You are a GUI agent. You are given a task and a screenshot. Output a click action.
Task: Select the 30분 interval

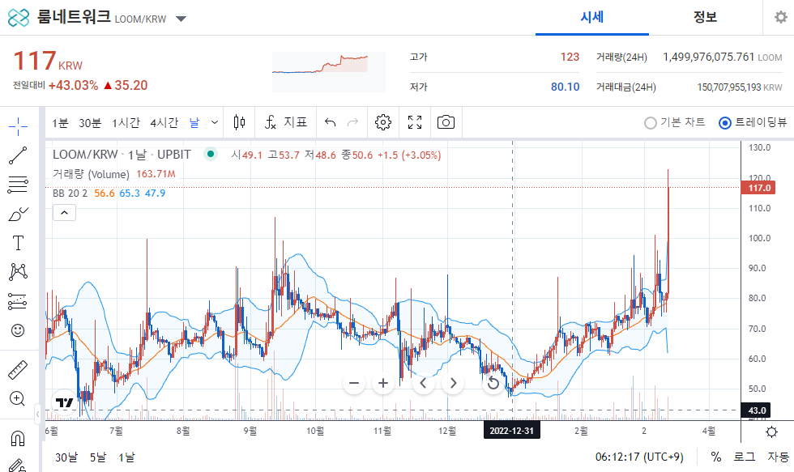coord(90,122)
